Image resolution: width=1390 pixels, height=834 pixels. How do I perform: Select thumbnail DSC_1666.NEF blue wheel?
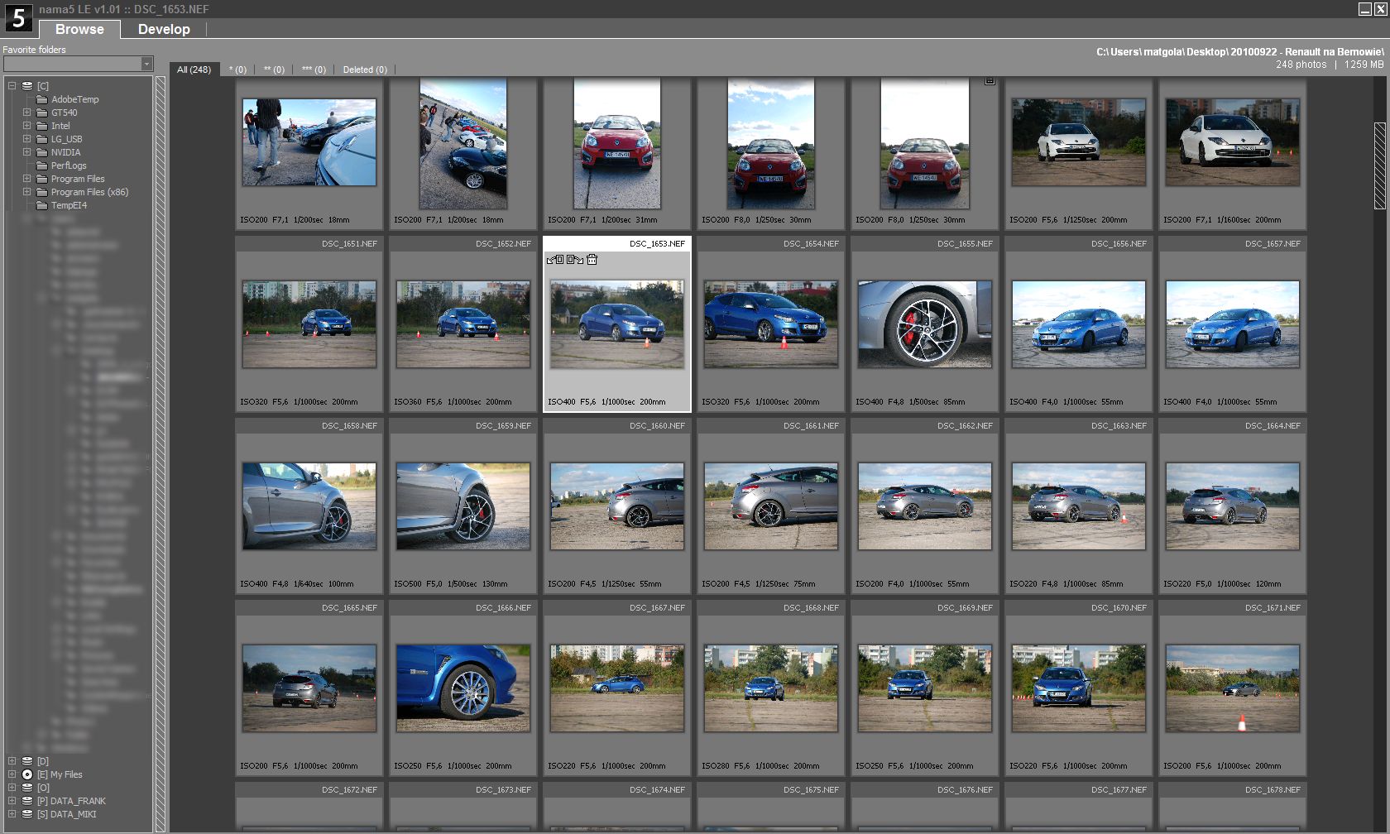pos(463,688)
